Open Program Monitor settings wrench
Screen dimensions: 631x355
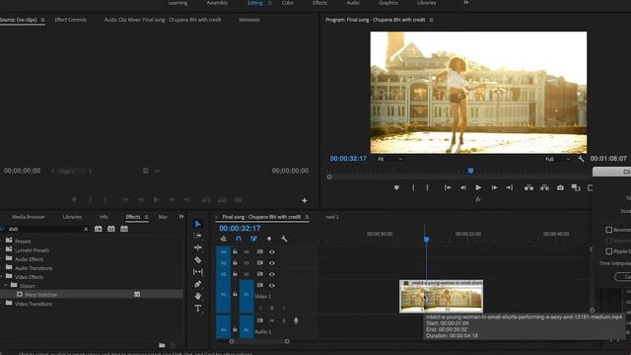581,159
